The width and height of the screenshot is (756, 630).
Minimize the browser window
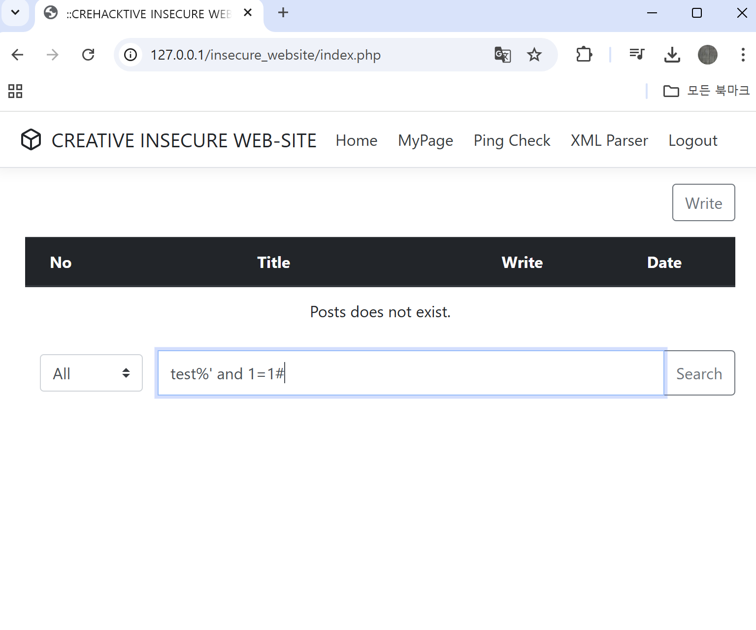click(x=652, y=13)
